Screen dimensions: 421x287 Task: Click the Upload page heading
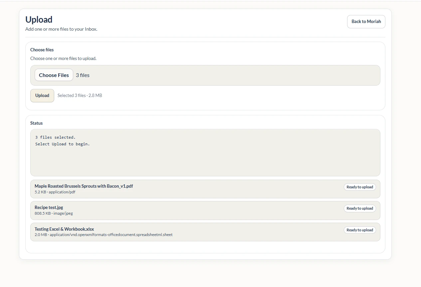coord(39,20)
